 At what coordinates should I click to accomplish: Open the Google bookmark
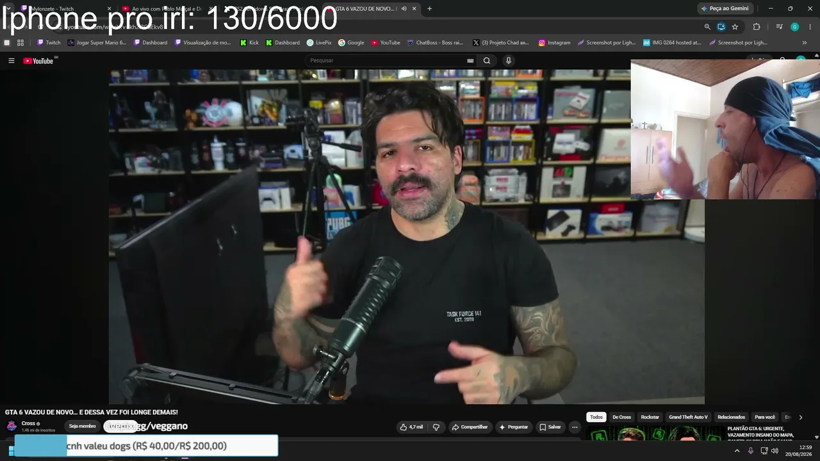click(351, 43)
